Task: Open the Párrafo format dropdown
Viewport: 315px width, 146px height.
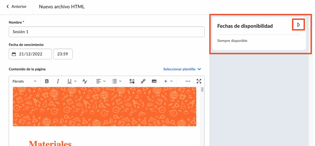Action: [x=24, y=81]
